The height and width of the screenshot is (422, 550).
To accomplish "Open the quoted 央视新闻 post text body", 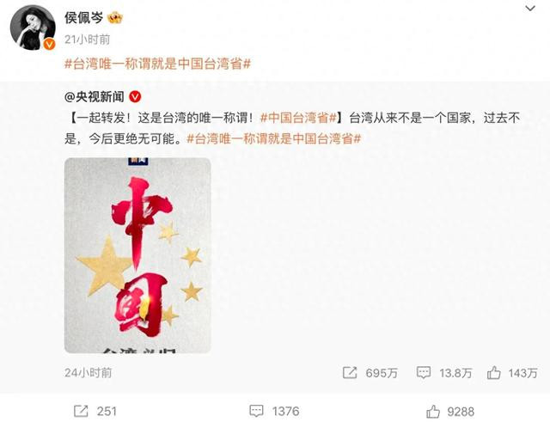I will point(292,128).
